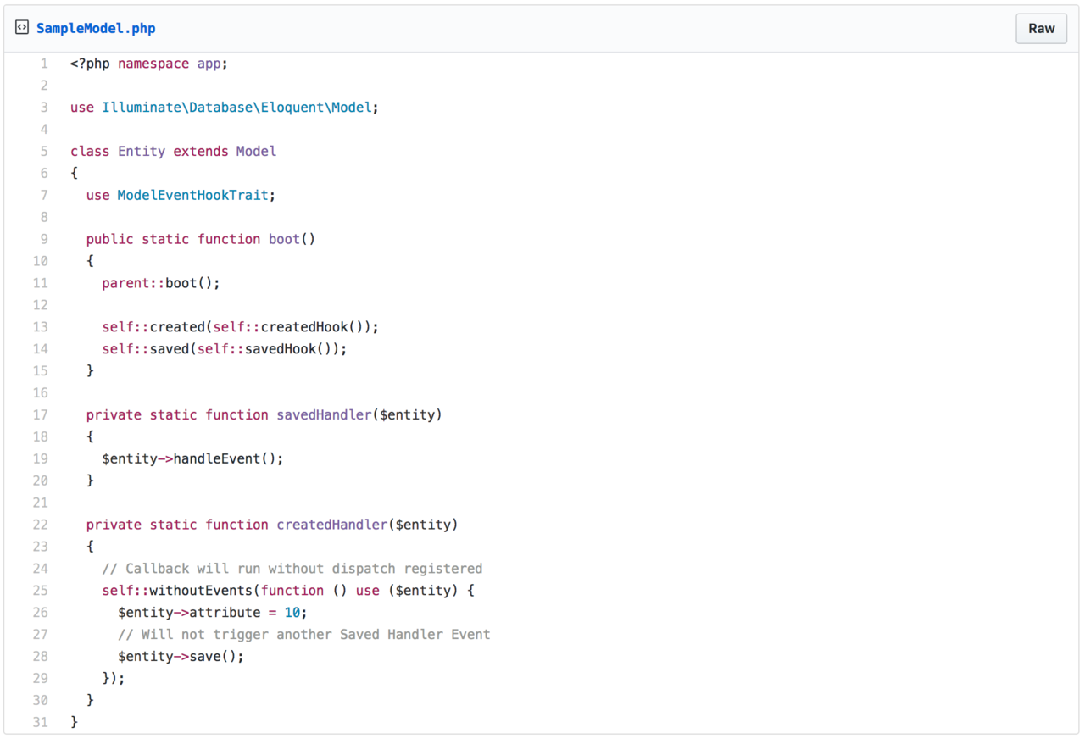Select line number 7

point(44,196)
